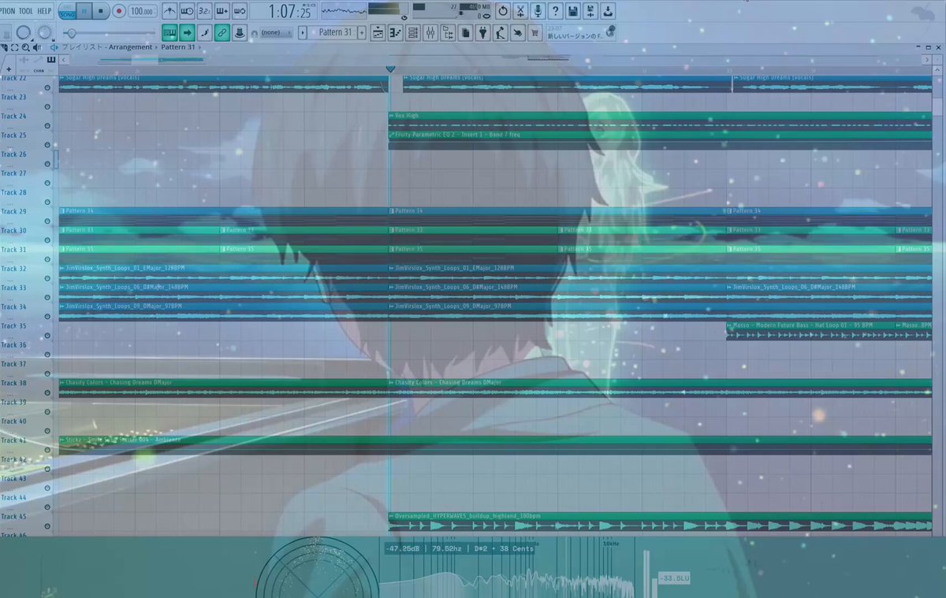Toggle auto-scrolling arrow button
The image size is (946, 598).
pos(187,32)
